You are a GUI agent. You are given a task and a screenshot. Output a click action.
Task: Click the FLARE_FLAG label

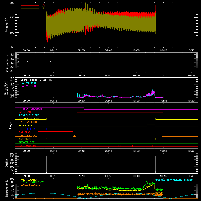(x=26, y=125)
